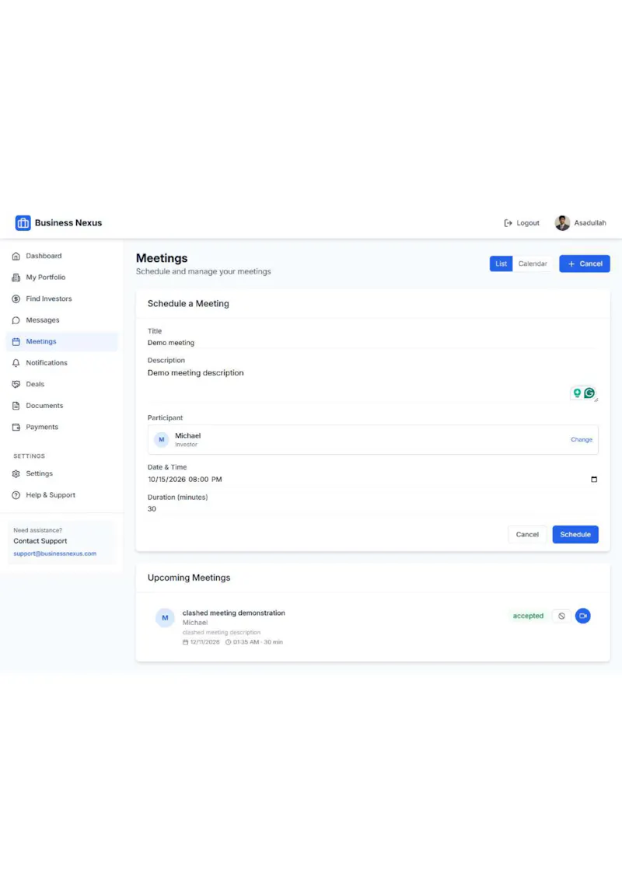The image size is (622, 880).
Task: Switch to Calendar view
Action: [x=532, y=264]
